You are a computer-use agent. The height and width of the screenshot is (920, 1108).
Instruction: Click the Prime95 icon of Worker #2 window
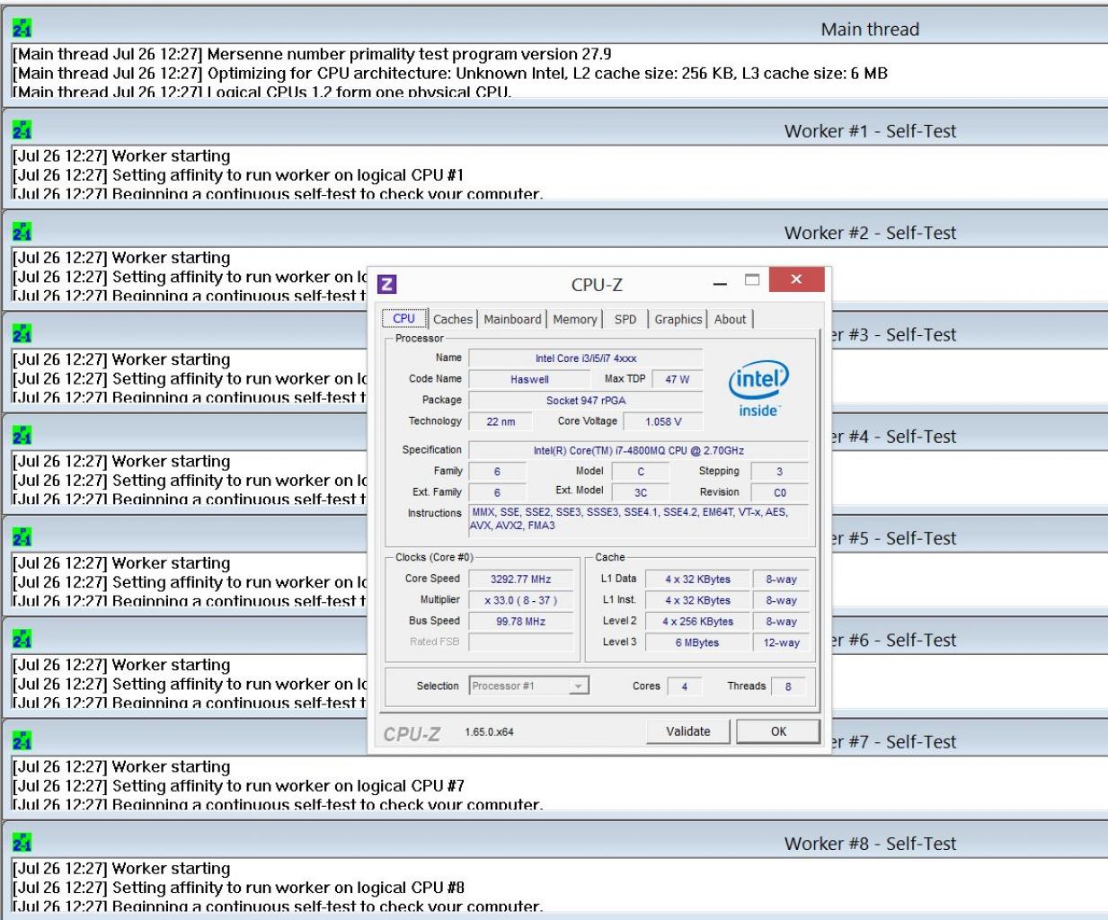pyautogui.click(x=22, y=232)
